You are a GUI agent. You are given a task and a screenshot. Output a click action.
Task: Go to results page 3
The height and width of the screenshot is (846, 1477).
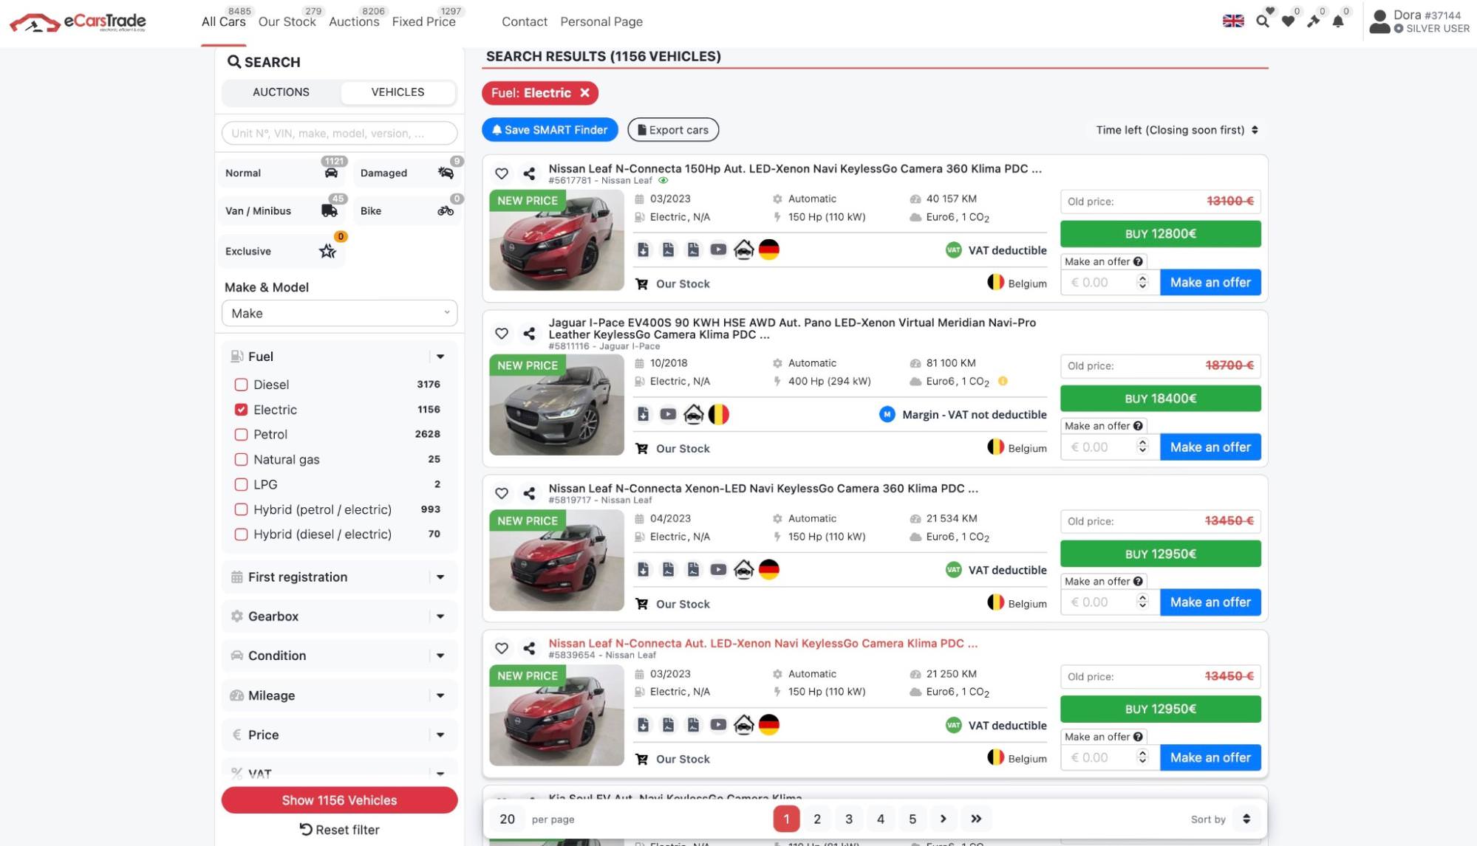[849, 819]
